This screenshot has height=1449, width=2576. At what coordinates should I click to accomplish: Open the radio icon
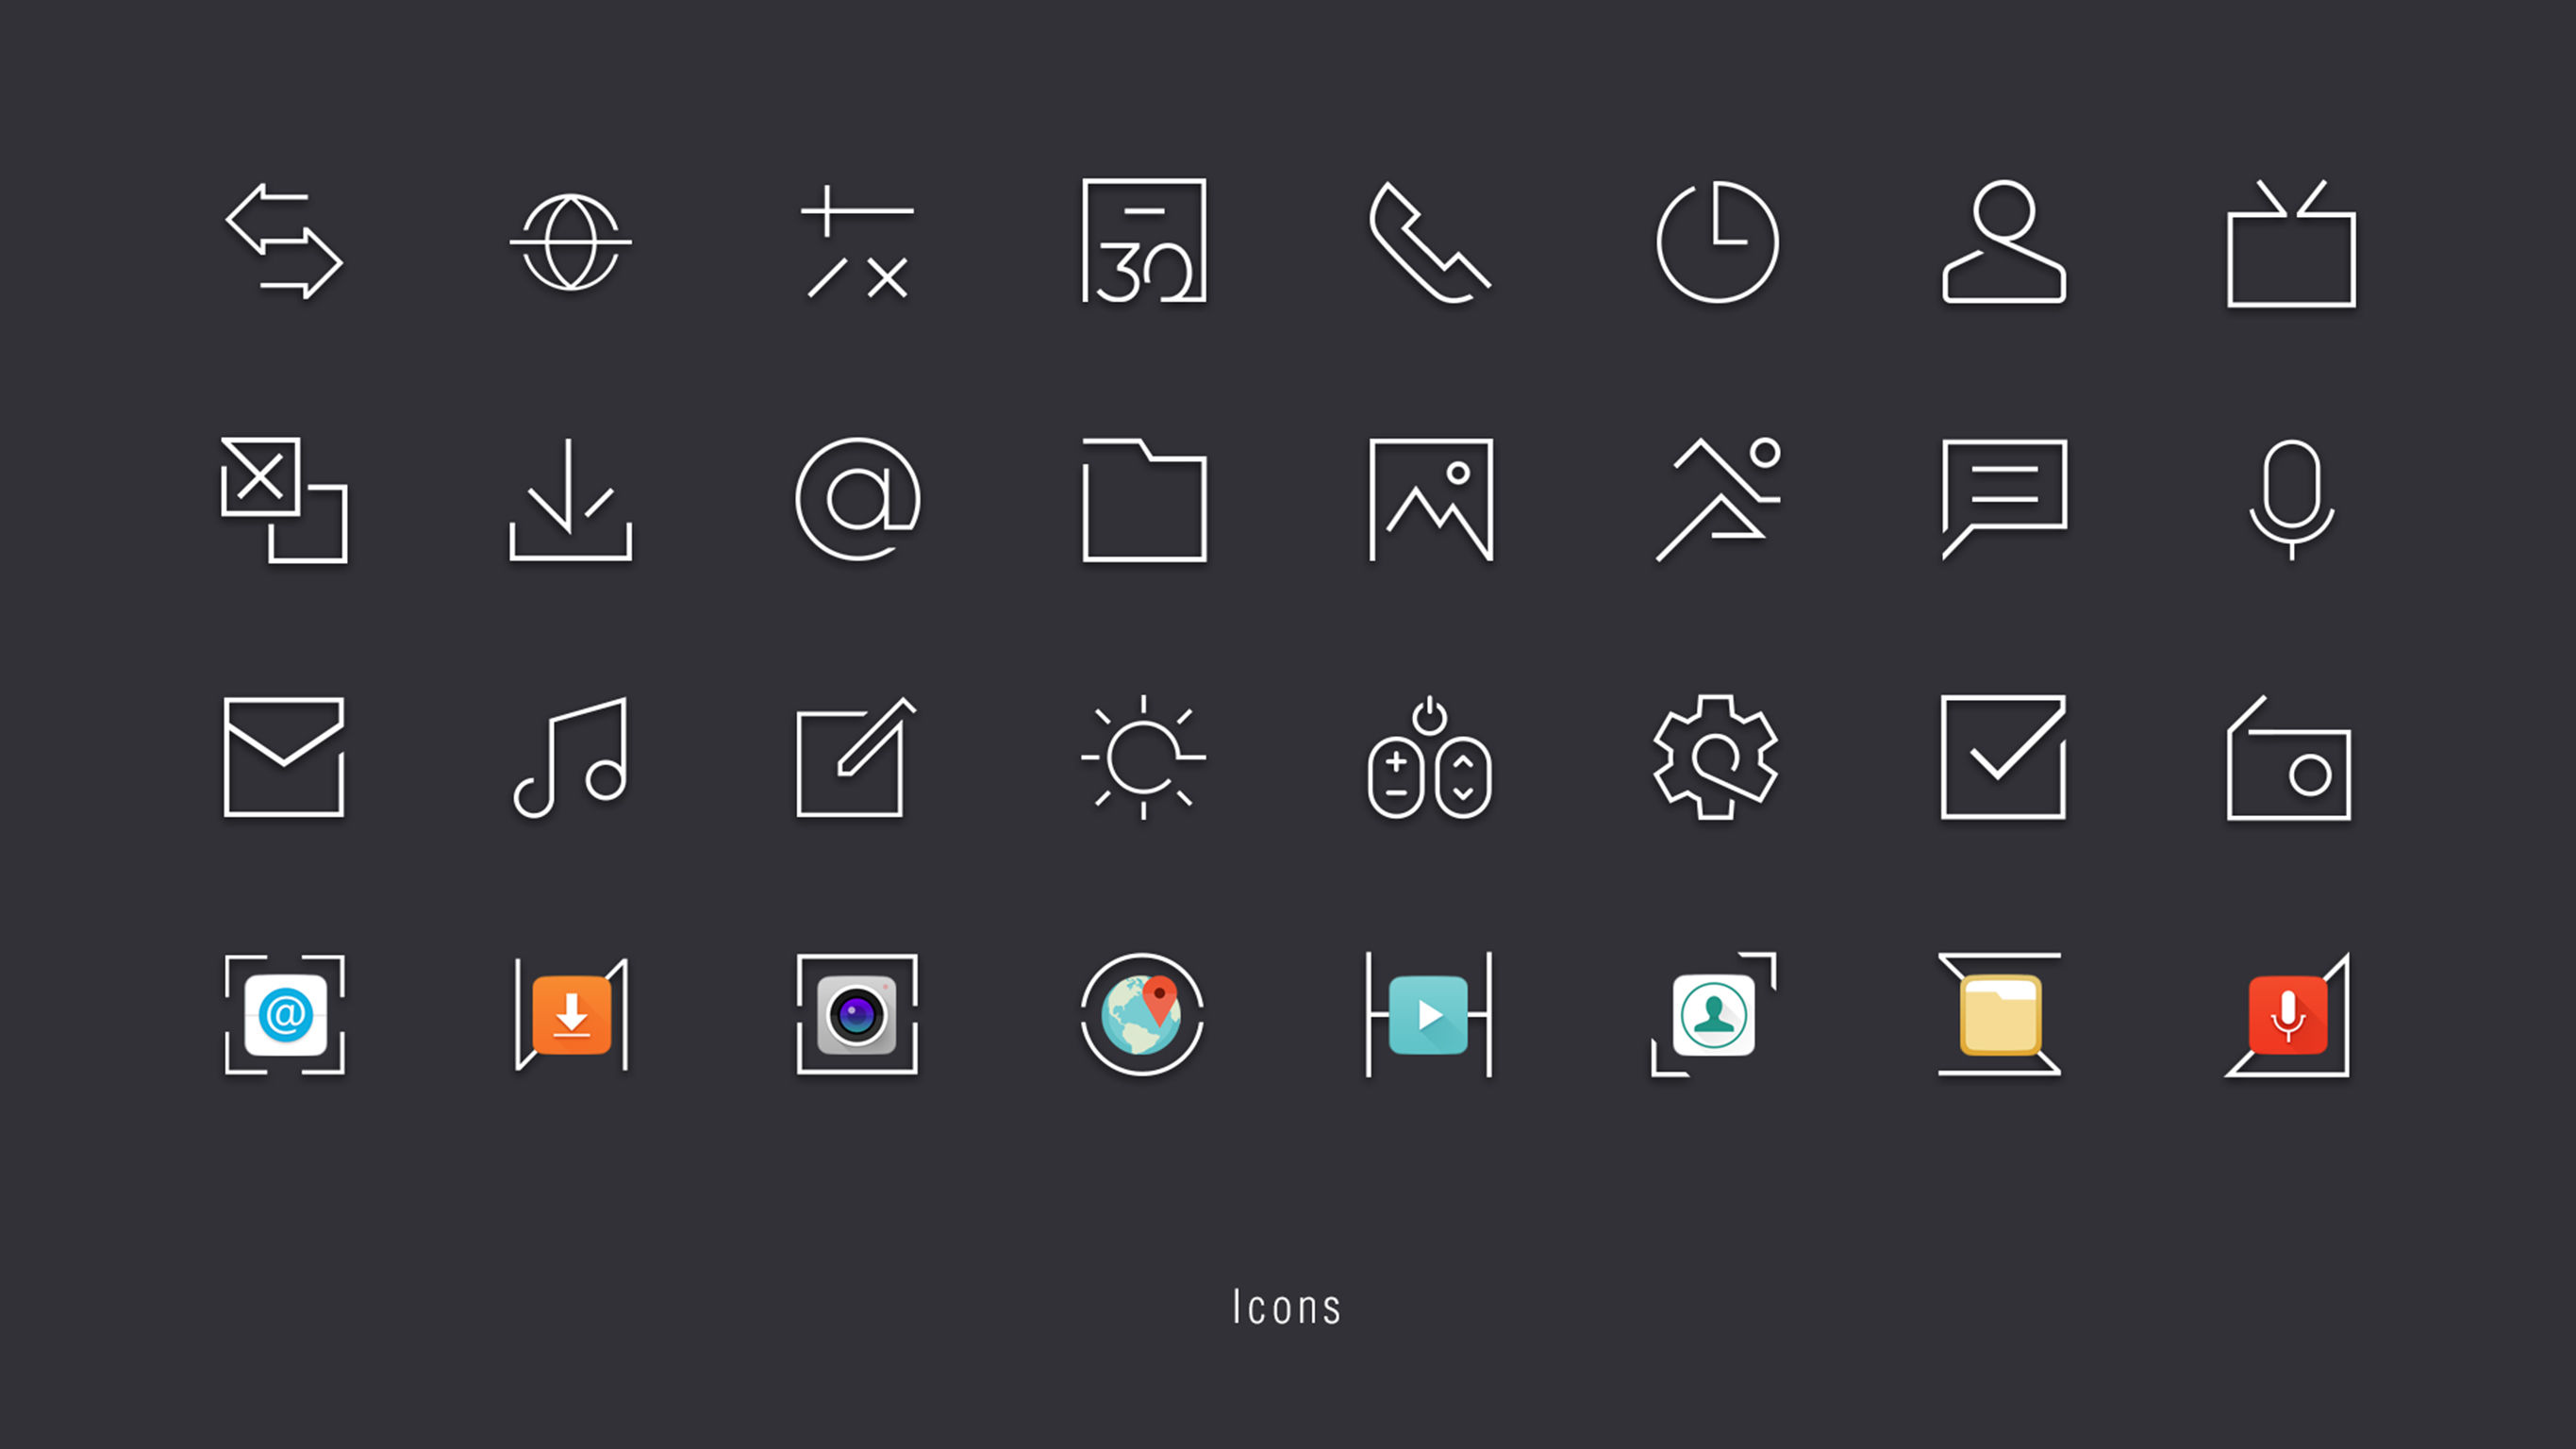[2289, 758]
